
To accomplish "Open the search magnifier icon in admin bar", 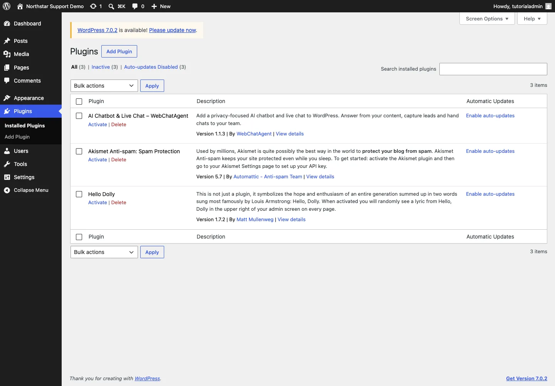I will tap(111, 6).
